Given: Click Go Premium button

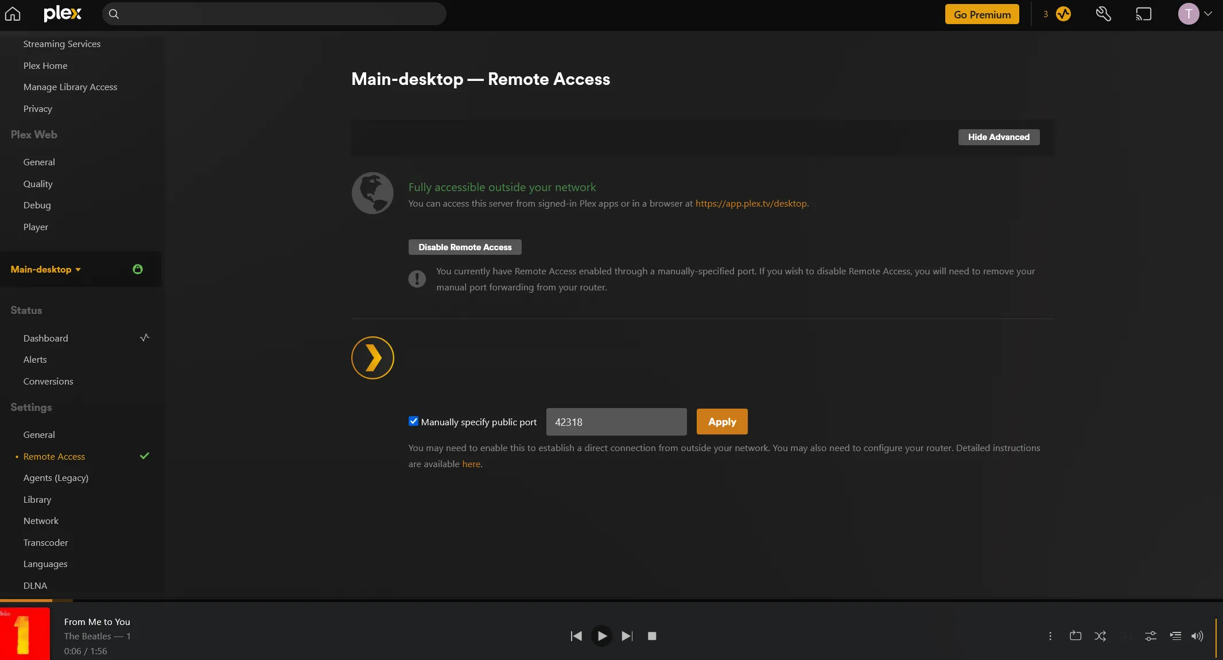Looking at the screenshot, I should coord(982,14).
